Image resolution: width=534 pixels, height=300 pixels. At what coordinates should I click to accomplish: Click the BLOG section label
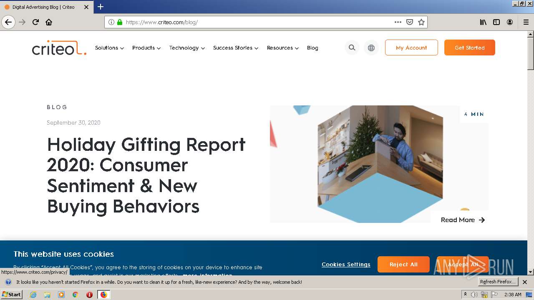pyautogui.click(x=57, y=107)
